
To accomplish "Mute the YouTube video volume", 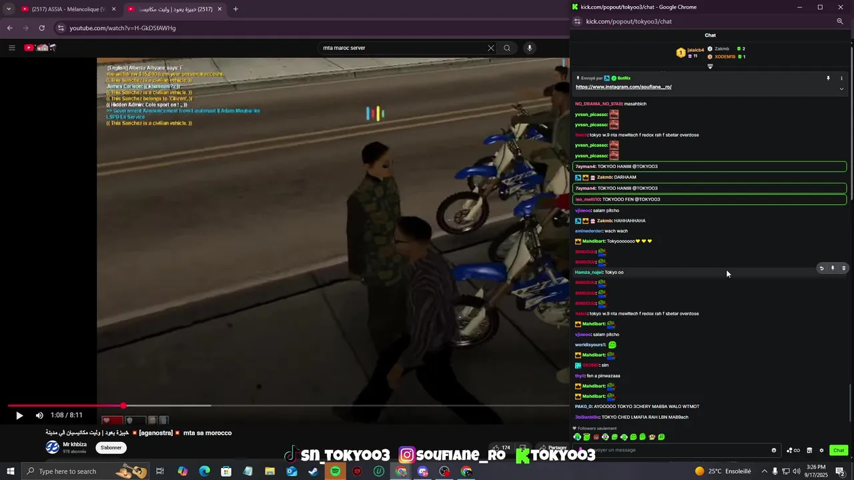I will (39, 415).
